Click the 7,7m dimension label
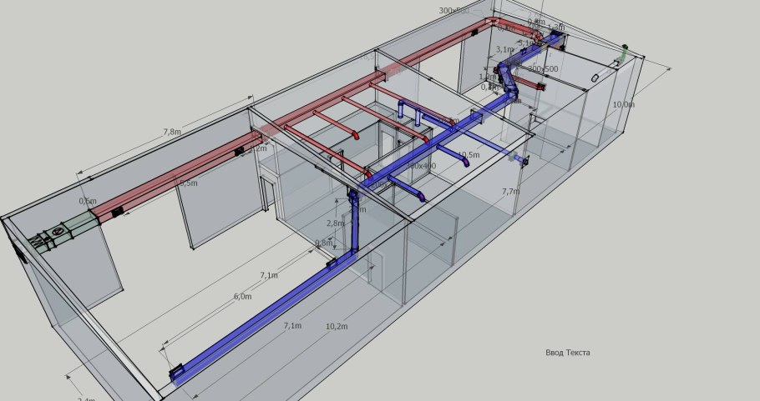The width and height of the screenshot is (760, 401). click(x=511, y=192)
